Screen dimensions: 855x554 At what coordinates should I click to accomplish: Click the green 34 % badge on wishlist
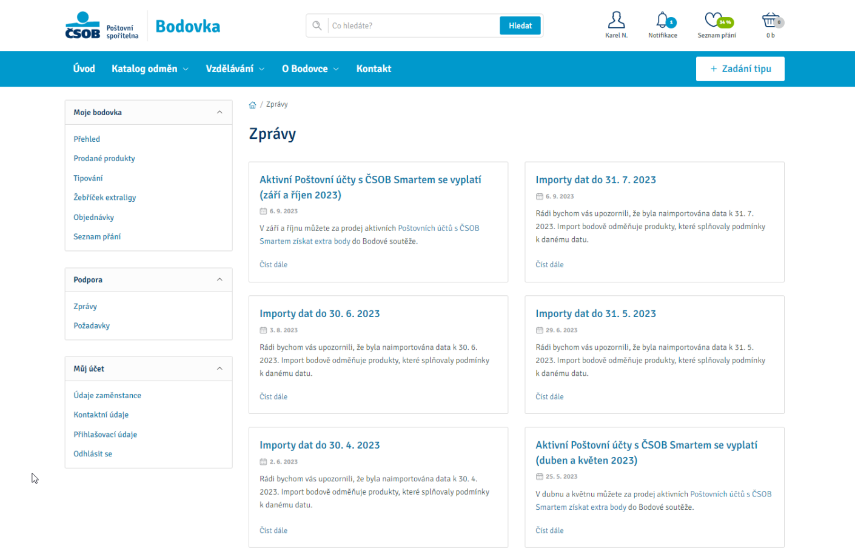pos(725,22)
